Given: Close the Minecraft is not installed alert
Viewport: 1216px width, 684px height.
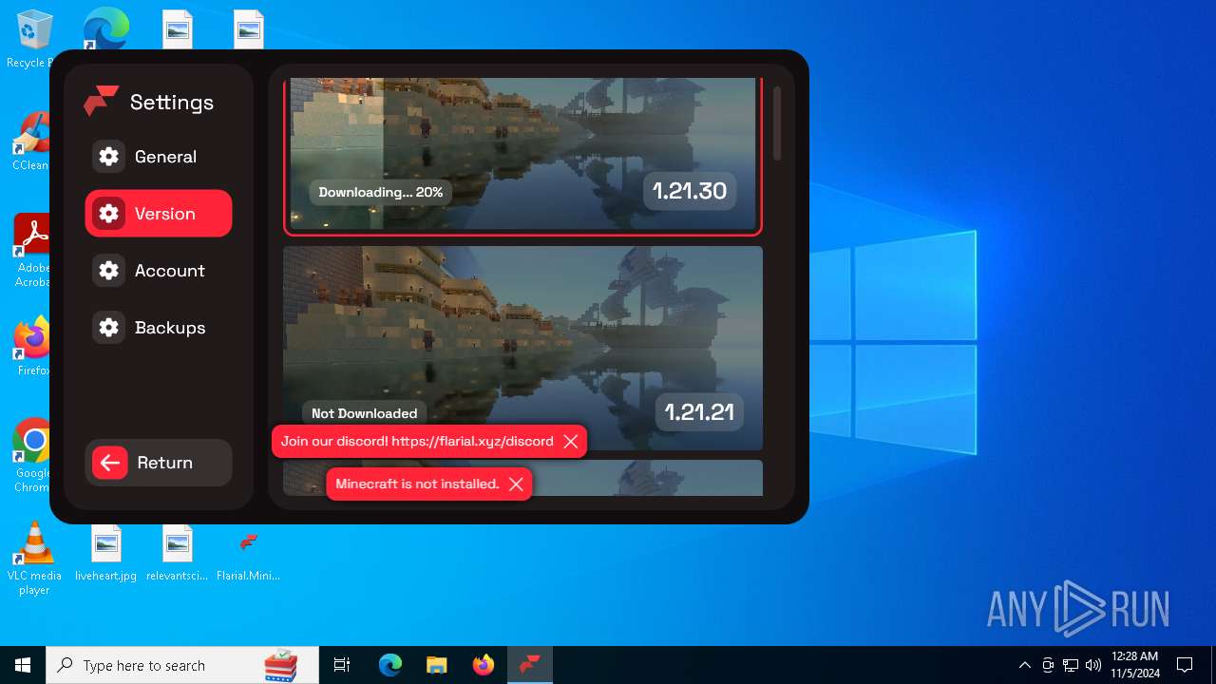Looking at the screenshot, I should pyautogui.click(x=516, y=484).
